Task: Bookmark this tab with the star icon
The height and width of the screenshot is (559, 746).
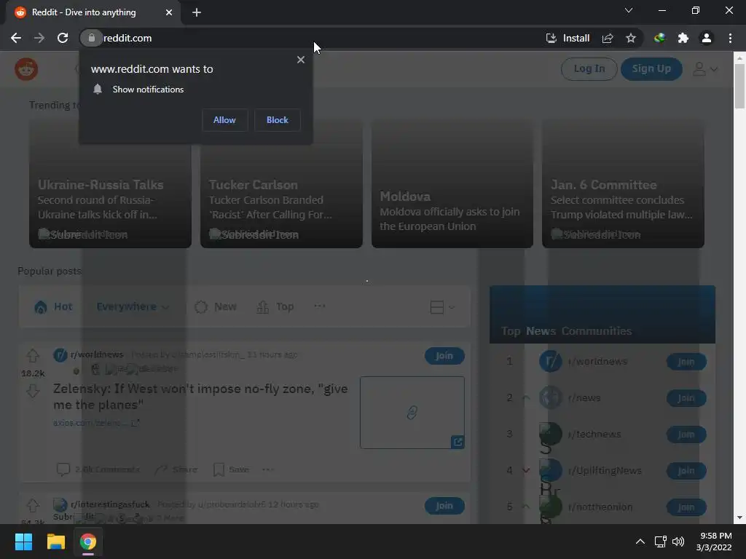Action: tap(631, 38)
